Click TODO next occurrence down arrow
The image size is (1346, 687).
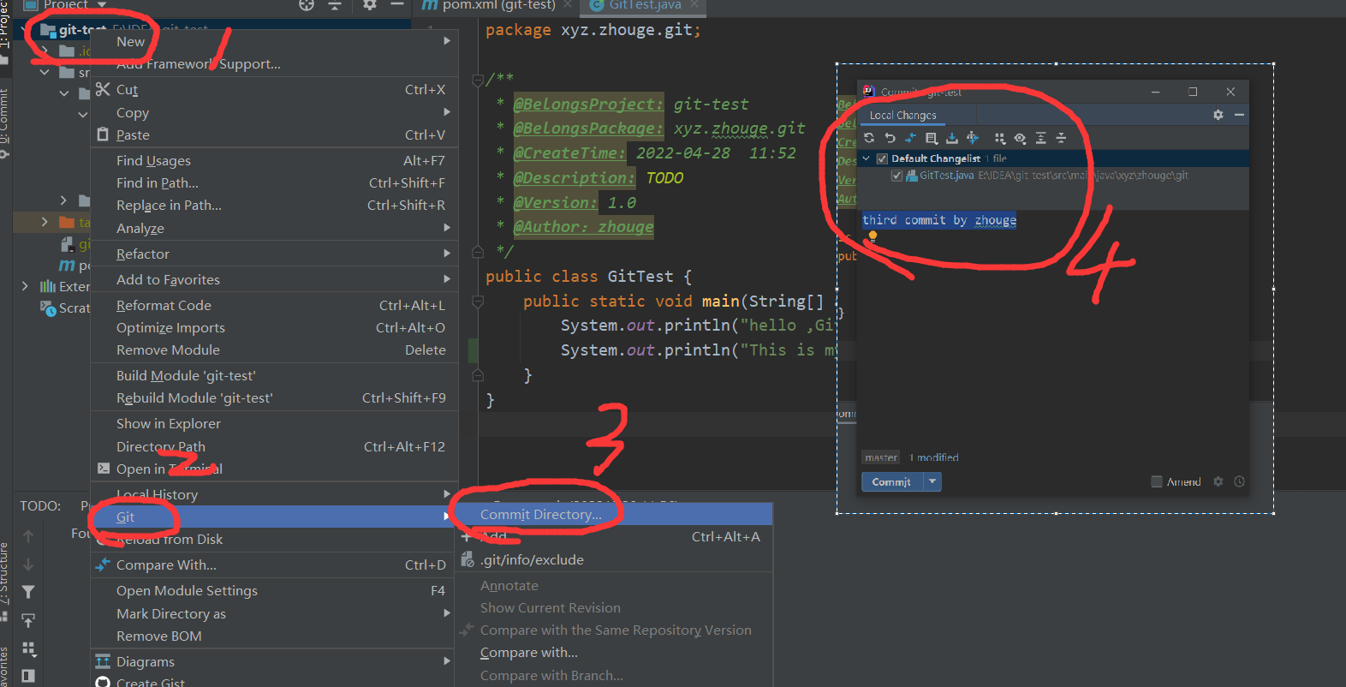pos(28,565)
